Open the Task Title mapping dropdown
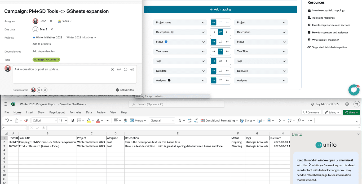 [x=261, y=51]
